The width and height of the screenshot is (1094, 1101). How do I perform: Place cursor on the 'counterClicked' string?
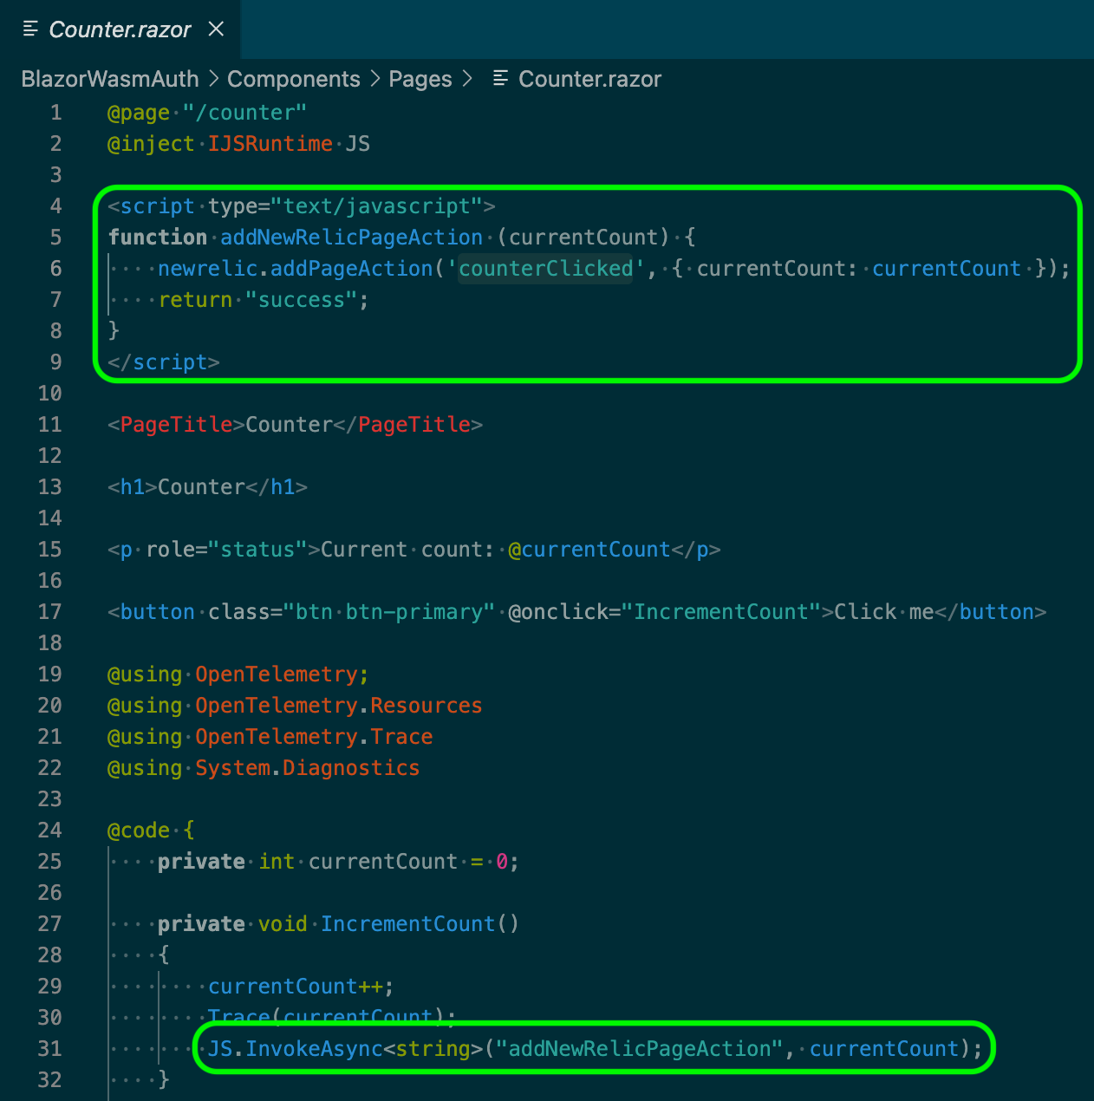[x=545, y=269]
